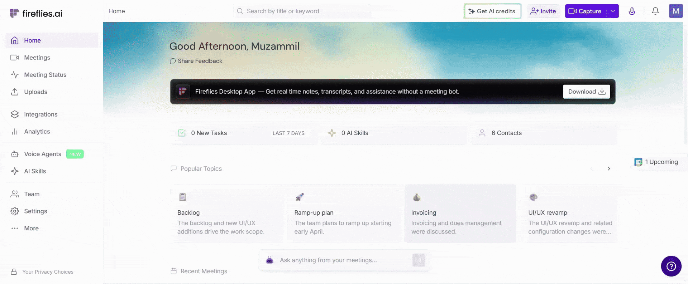Image resolution: width=688 pixels, height=284 pixels.
Task: Open the help question mark button
Action: [671, 266]
